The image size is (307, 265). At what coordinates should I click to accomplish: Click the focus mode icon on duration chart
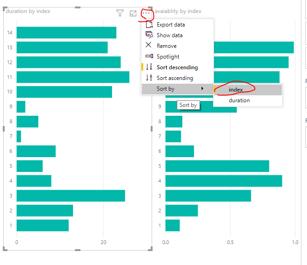pyautogui.click(x=133, y=13)
